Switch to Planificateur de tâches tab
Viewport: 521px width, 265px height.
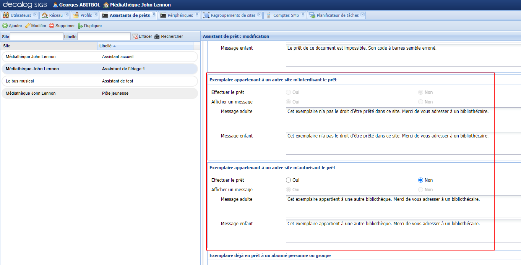338,15
